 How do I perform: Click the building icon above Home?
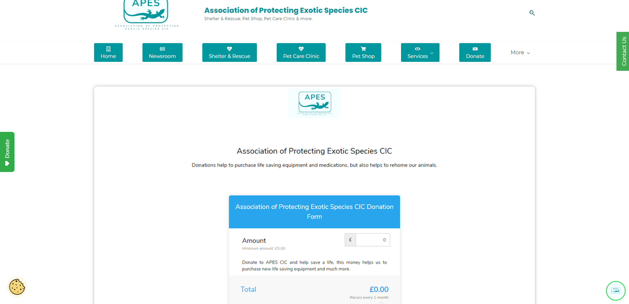(109, 49)
